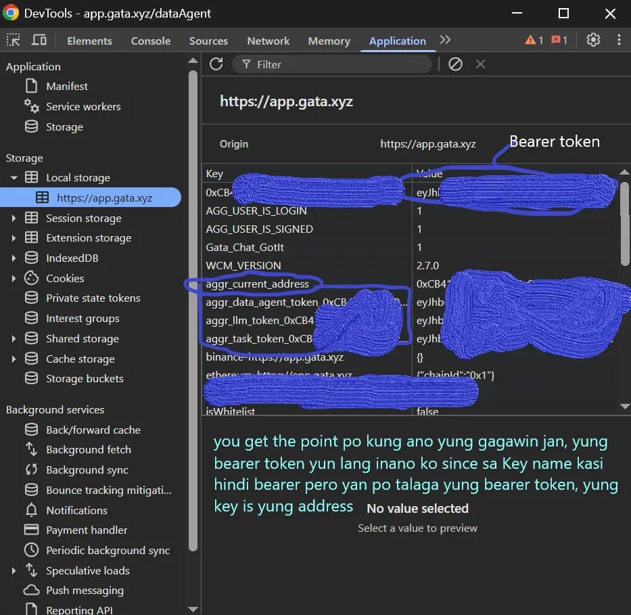This screenshot has height=615, width=631.
Task: Click the Extension storage table icon
Action: point(31,237)
